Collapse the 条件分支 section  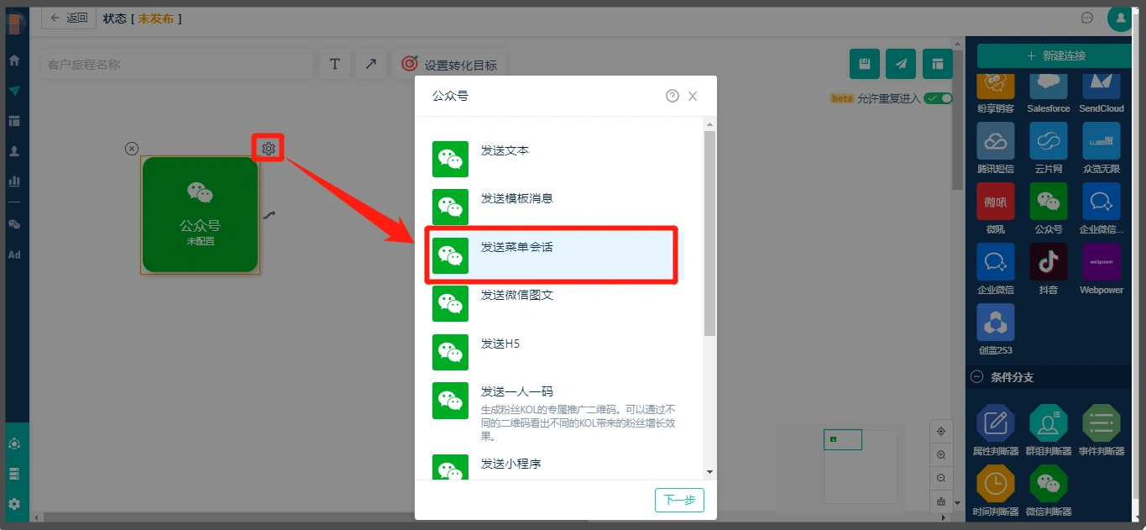pyautogui.click(x=976, y=377)
